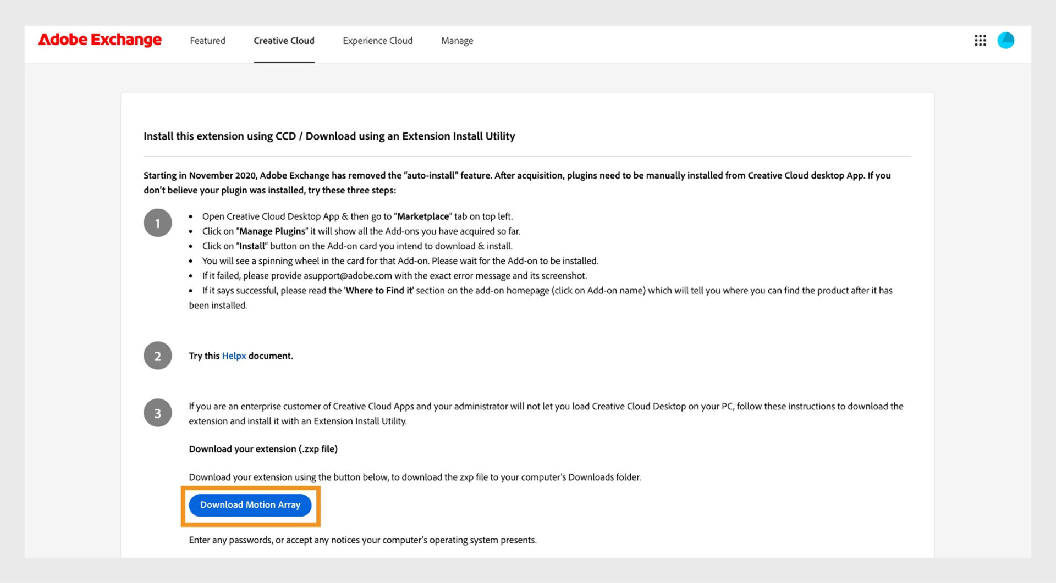
Task: Click the orange highlighted download area
Action: pyautogui.click(x=250, y=506)
